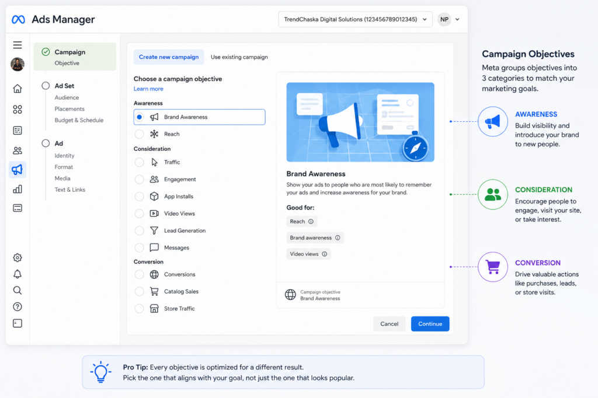Screen dimensions: 598x398
Task: Select the Traffic objective radio button
Action: [140, 162]
